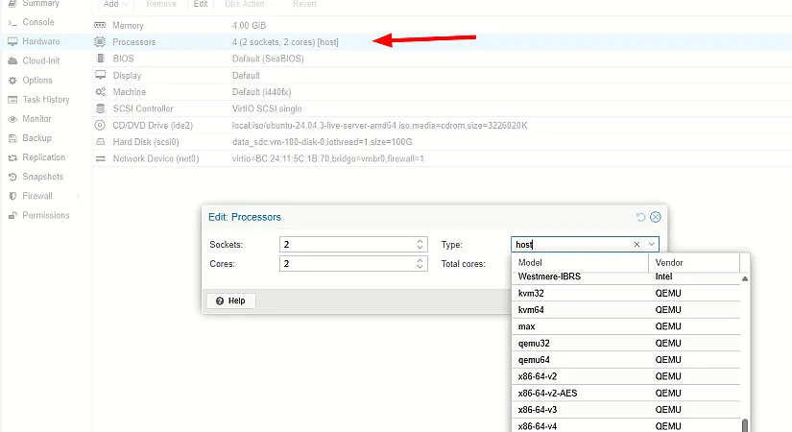Click the Firewall shield icon
792x432 pixels.
(12, 196)
